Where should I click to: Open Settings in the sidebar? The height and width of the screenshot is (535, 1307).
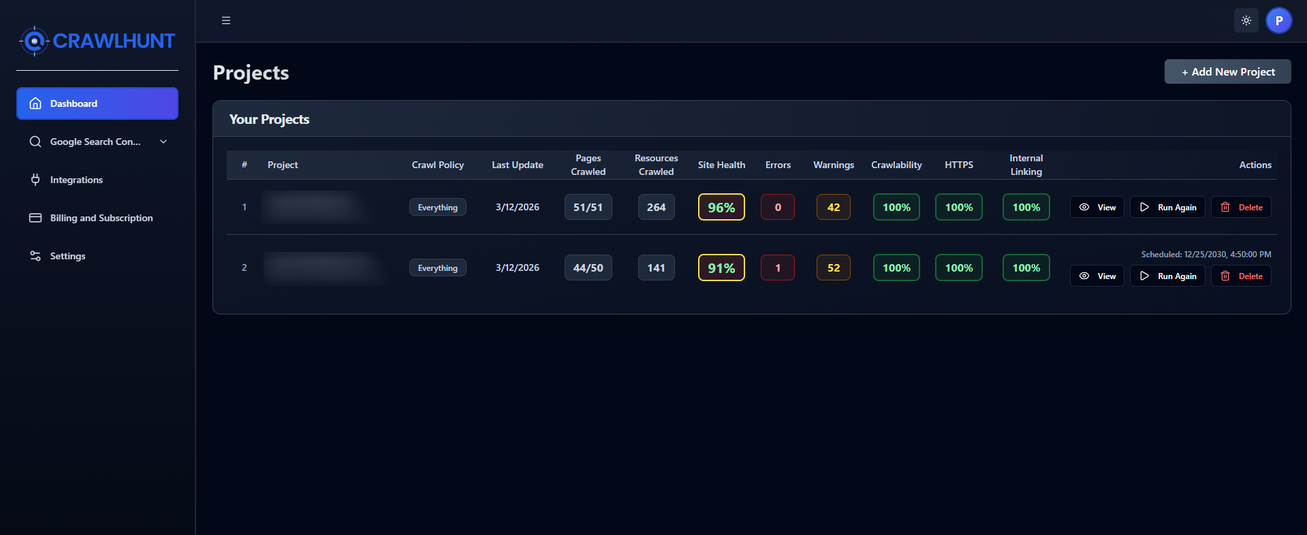coord(97,256)
